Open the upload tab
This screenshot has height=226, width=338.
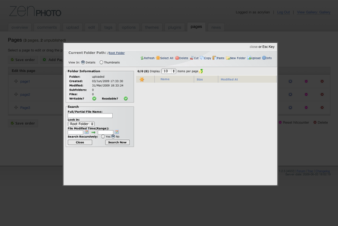pyautogui.click(x=72, y=27)
